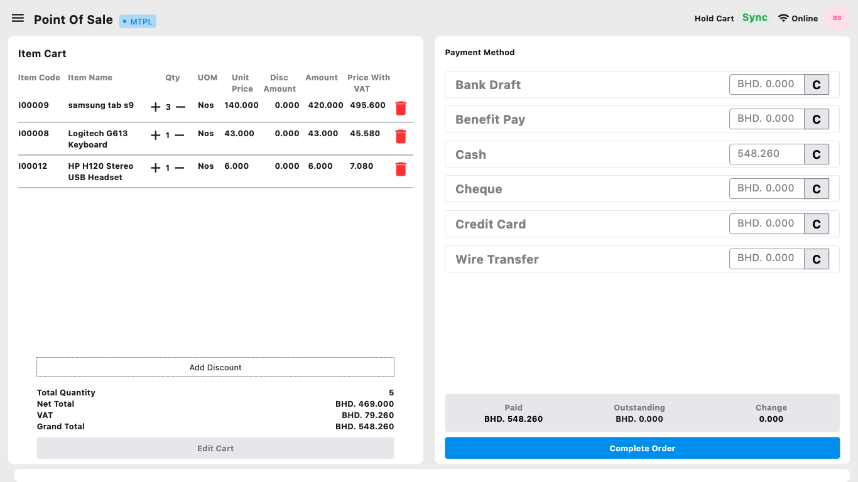Viewport: 858px width, 482px height.
Task: Decrease samsung tab s9 quantity with minus
Action: (x=181, y=107)
